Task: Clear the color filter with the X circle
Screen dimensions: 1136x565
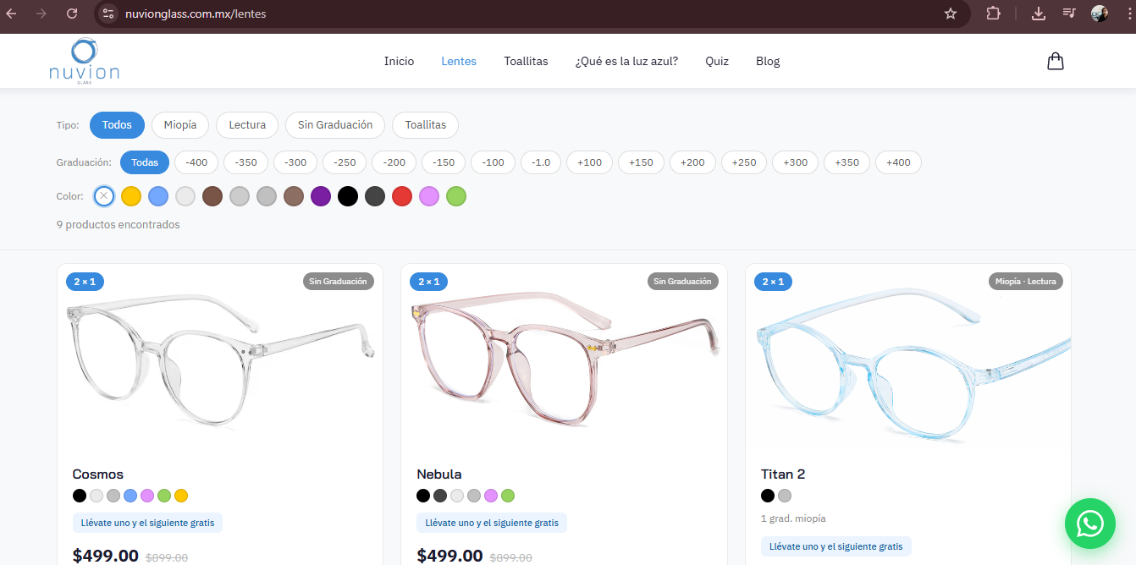Action: click(103, 196)
